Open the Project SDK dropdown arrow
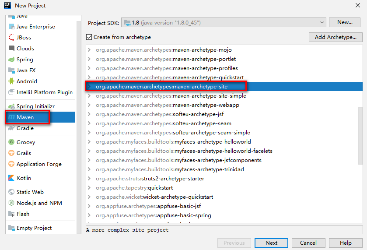Image resolution: width=367 pixels, height=250 pixels. 322,22
